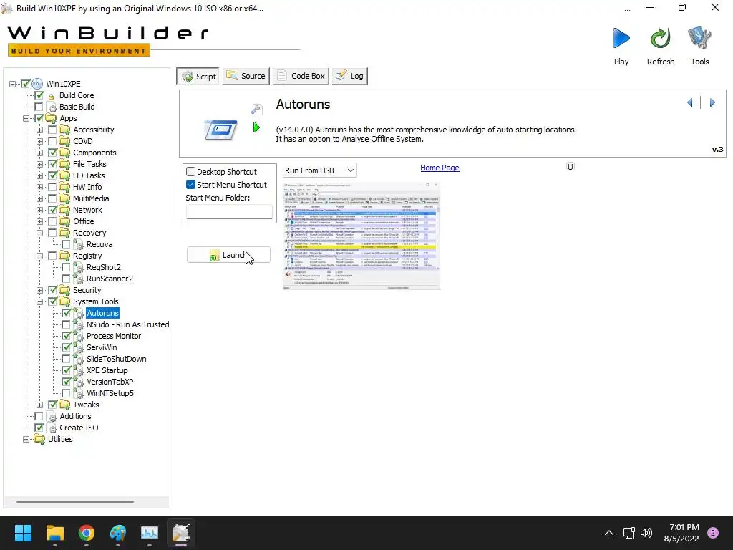Click the blue Play build icon
The width and height of the screenshot is (733, 550).
pos(621,38)
